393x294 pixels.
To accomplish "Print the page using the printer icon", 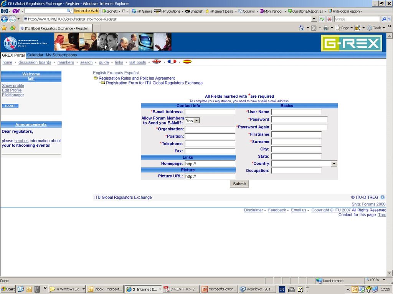I will click(325, 28).
